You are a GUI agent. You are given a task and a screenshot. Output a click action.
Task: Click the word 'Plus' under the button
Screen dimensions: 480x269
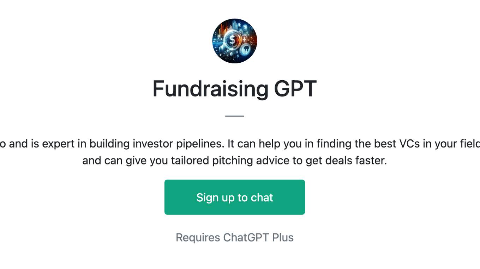[x=283, y=237]
